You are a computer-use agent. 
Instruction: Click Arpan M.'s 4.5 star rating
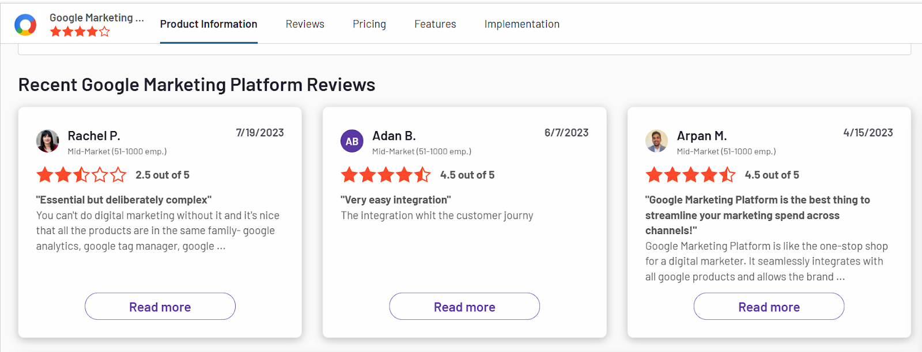pos(690,175)
